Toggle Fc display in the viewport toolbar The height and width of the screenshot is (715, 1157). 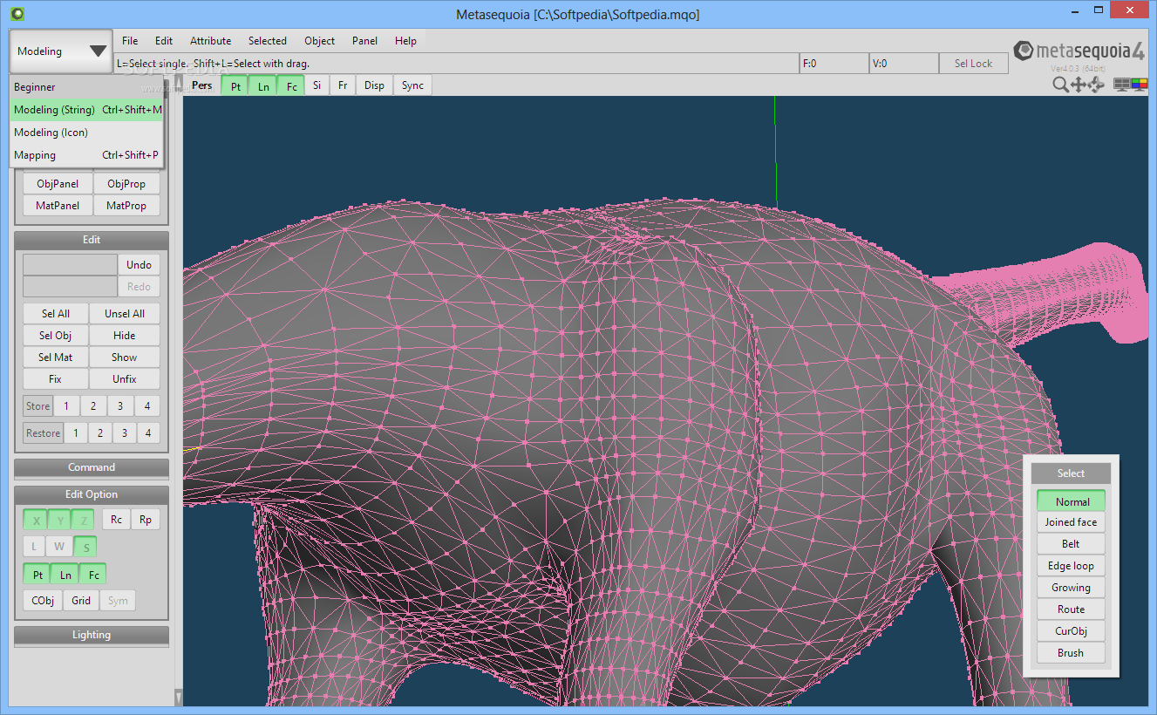[x=291, y=85]
